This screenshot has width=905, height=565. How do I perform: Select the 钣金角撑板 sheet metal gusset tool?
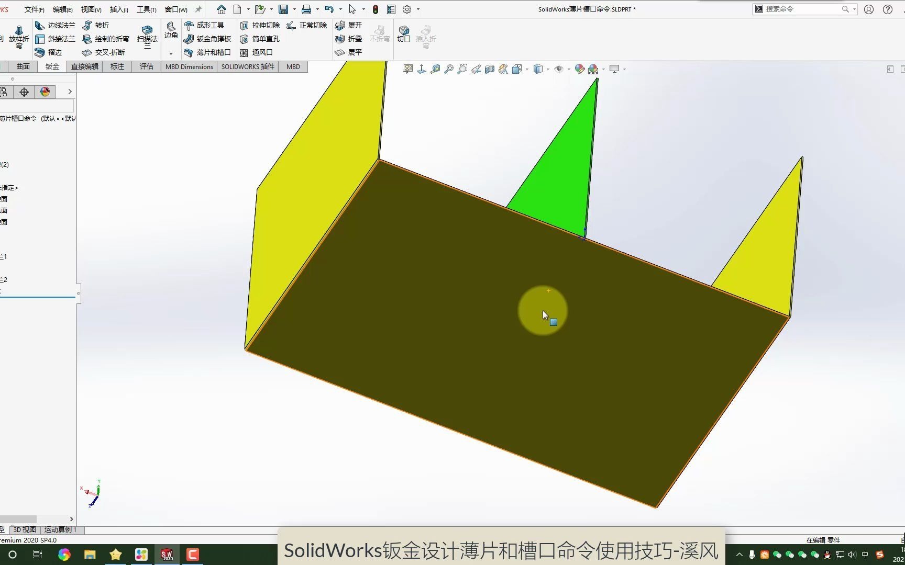click(x=207, y=39)
